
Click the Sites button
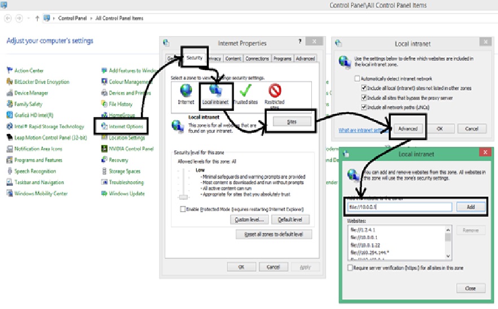click(292, 122)
